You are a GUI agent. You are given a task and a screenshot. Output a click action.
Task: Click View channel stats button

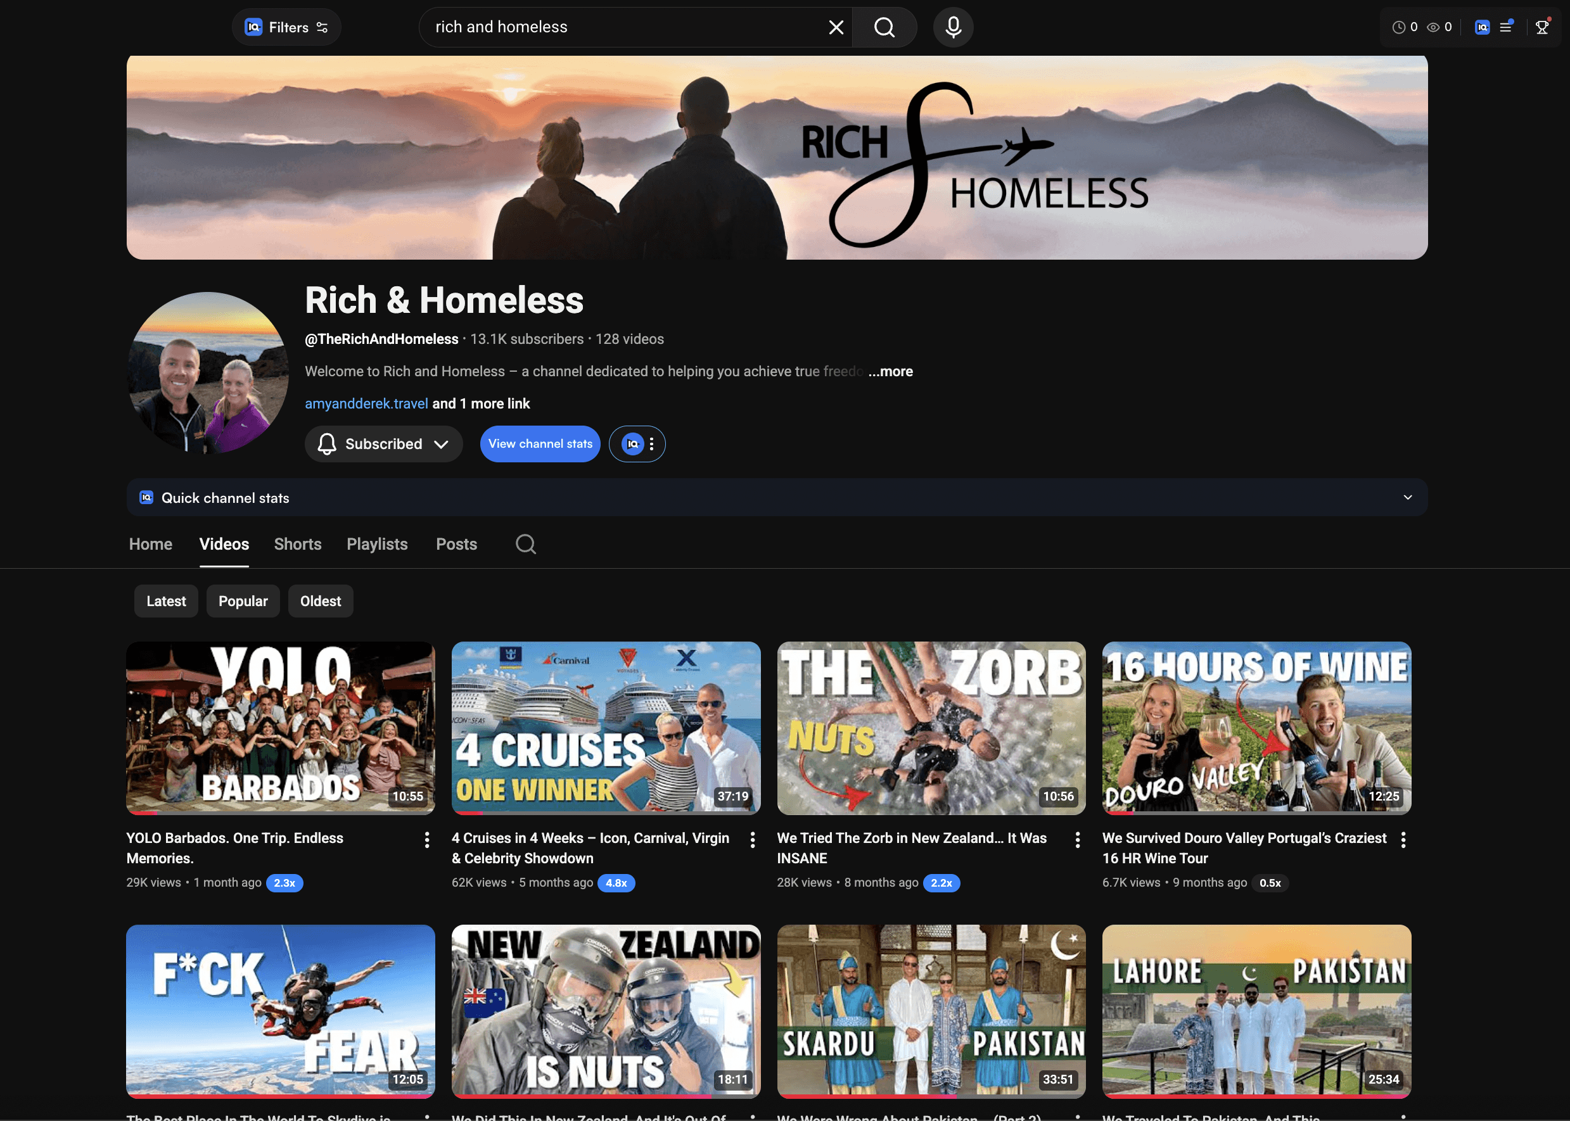click(x=540, y=444)
